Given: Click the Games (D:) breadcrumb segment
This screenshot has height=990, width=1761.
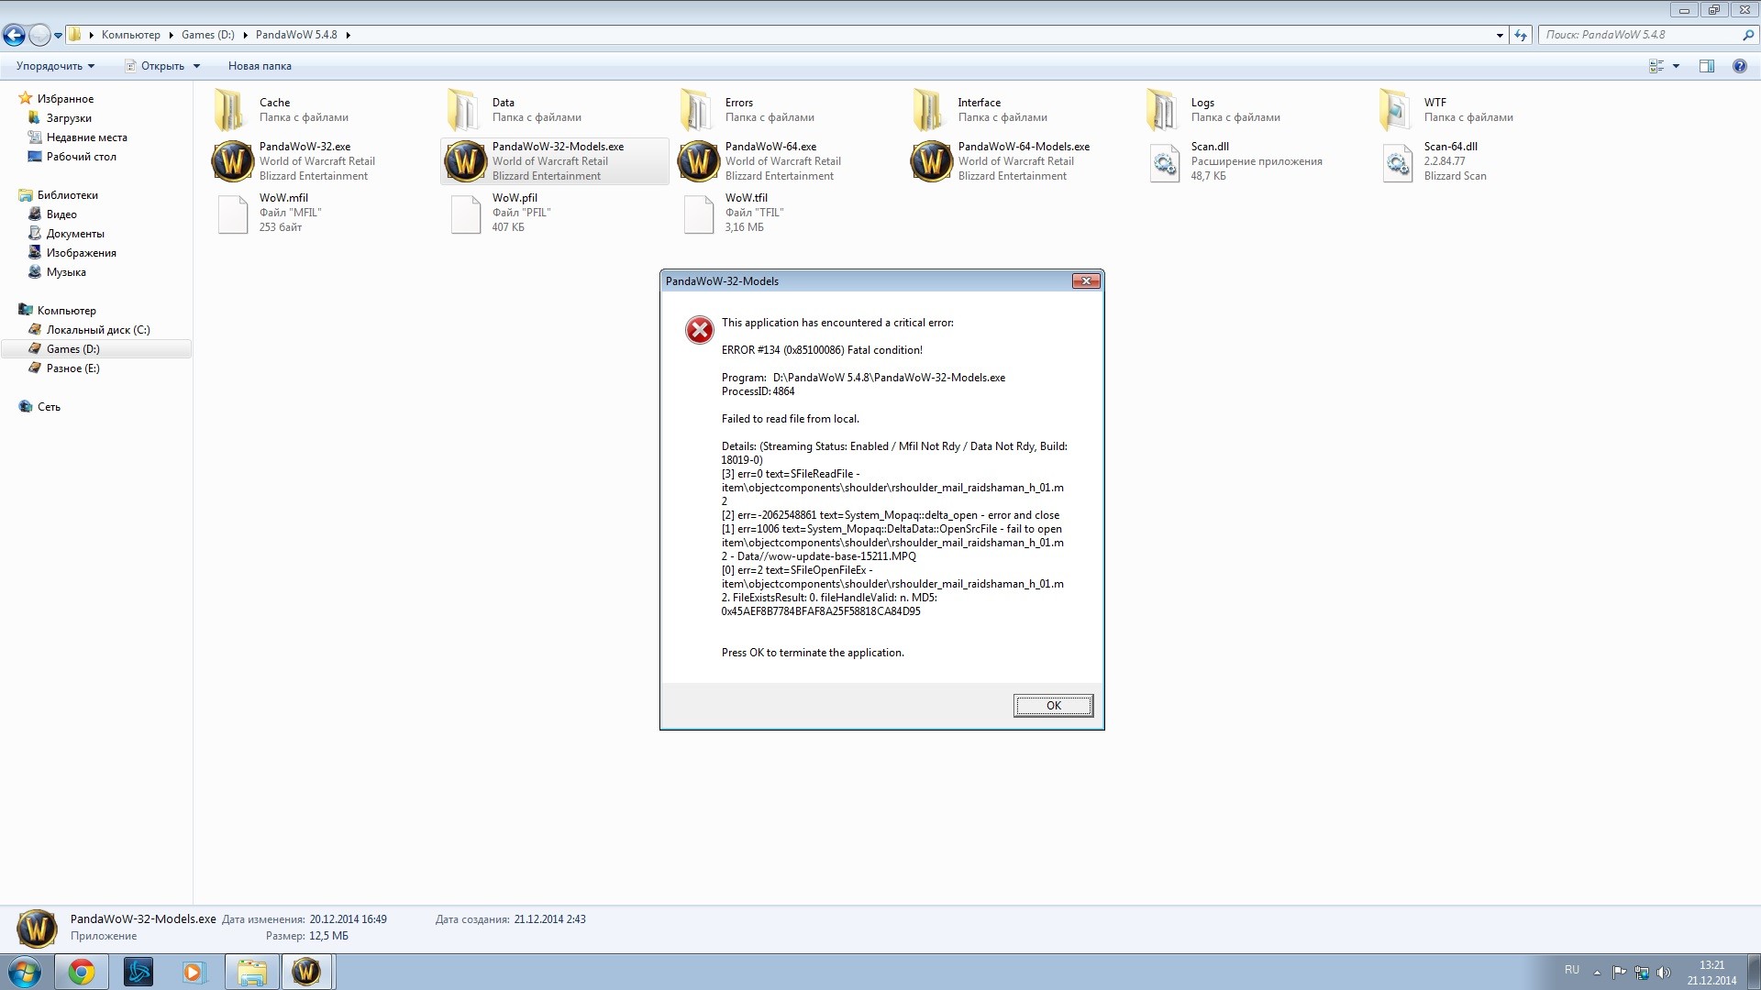Looking at the screenshot, I should [207, 35].
